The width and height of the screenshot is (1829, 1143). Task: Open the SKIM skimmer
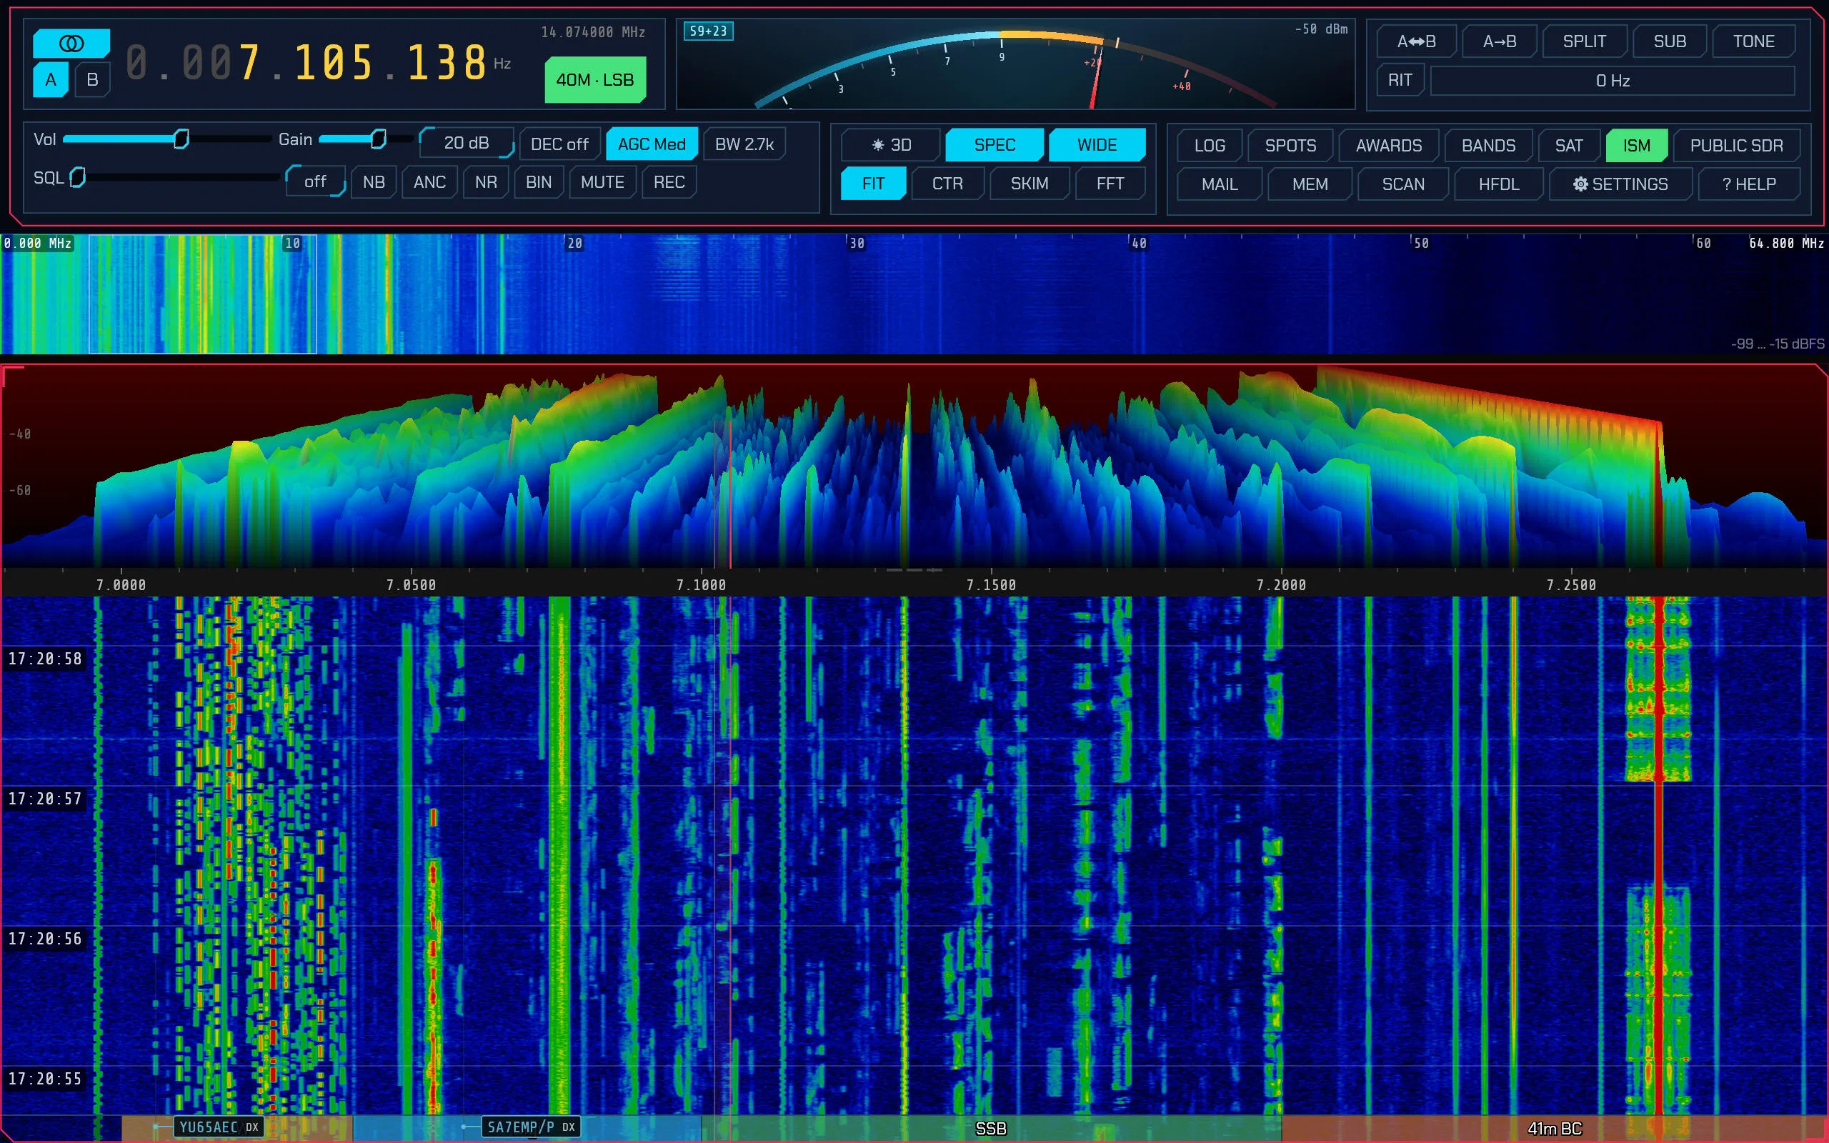1030,184
